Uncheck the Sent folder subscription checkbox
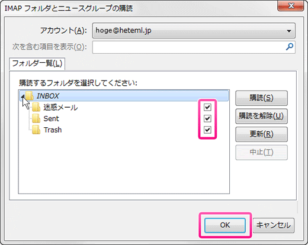Screen dimensions: 308x245 207,118
